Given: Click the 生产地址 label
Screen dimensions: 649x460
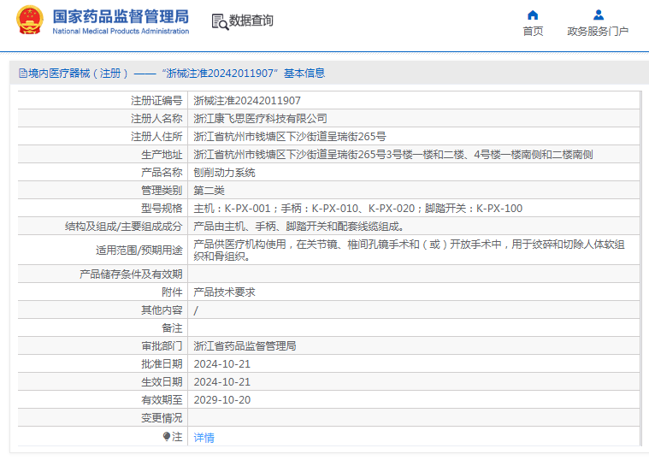Looking at the screenshot, I should 162,155.
